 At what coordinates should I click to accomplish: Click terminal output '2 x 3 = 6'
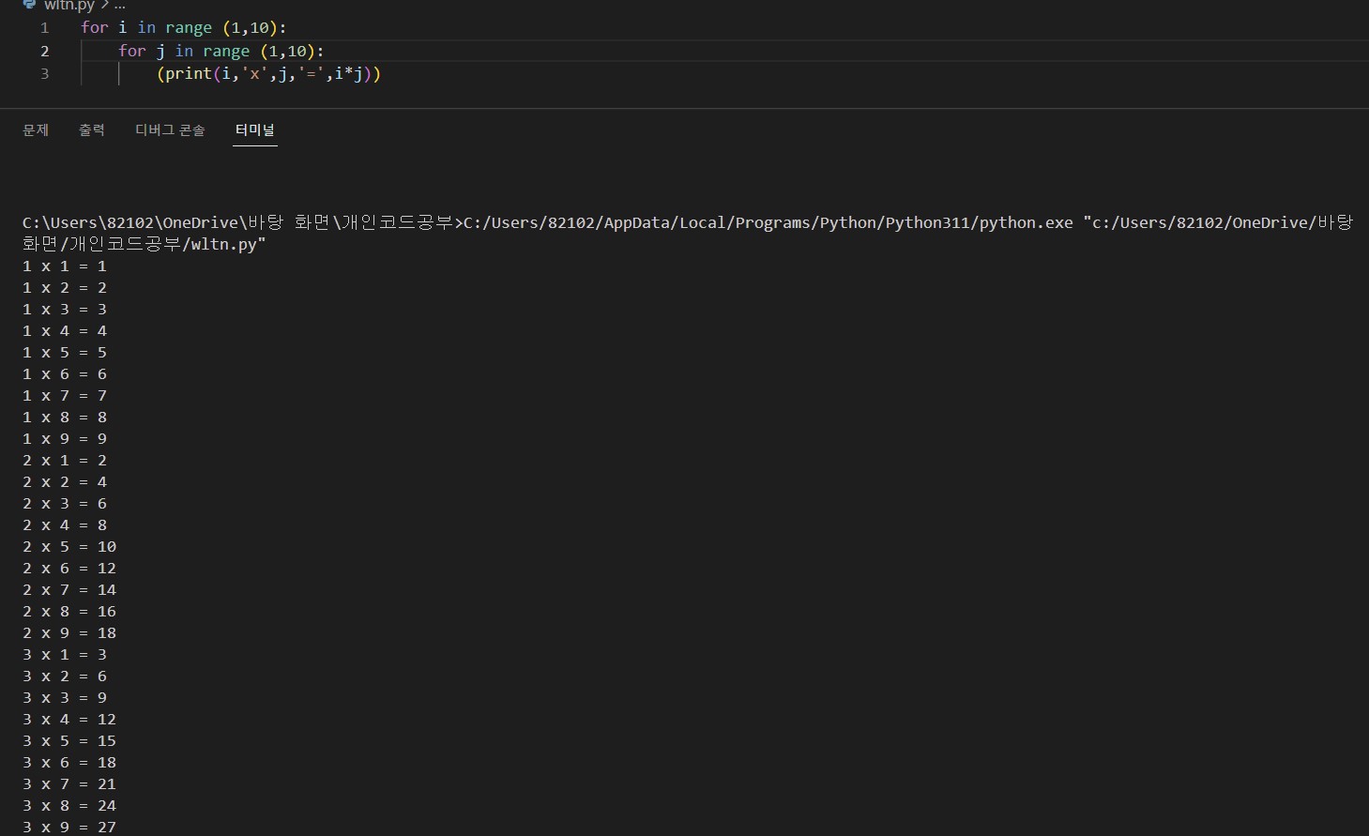coord(65,504)
